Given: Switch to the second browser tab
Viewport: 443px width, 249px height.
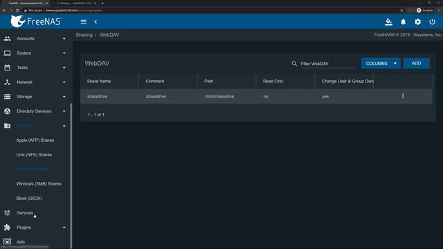Looking at the screenshot, I should tap(74, 3).
